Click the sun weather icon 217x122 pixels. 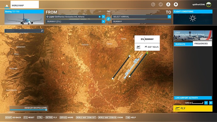click(x=193, y=18)
